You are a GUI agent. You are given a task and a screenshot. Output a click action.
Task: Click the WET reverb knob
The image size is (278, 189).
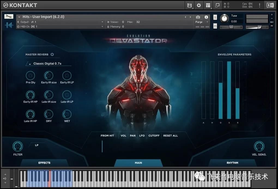pos(67,114)
